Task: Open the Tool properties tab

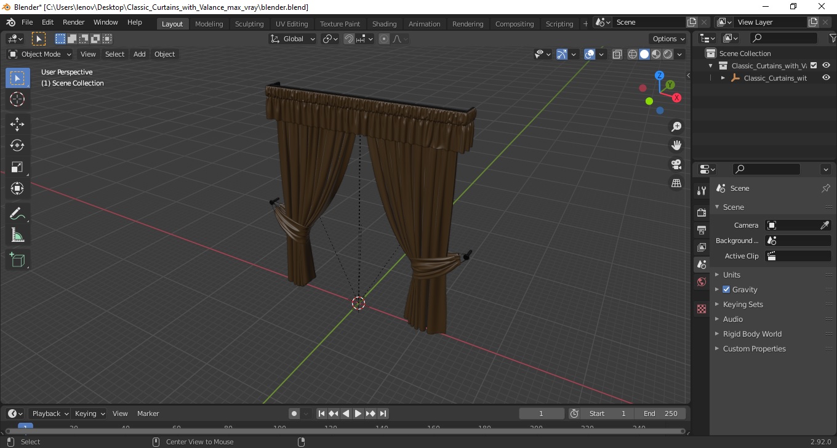Action: coord(701,190)
